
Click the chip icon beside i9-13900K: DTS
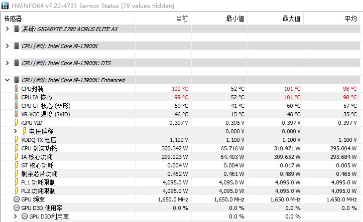click(16, 63)
